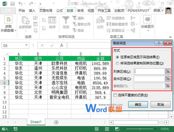Screen dimensions: 174x132
Task: Click the vertical scrollbar down arrow
Action: coord(171,117)
